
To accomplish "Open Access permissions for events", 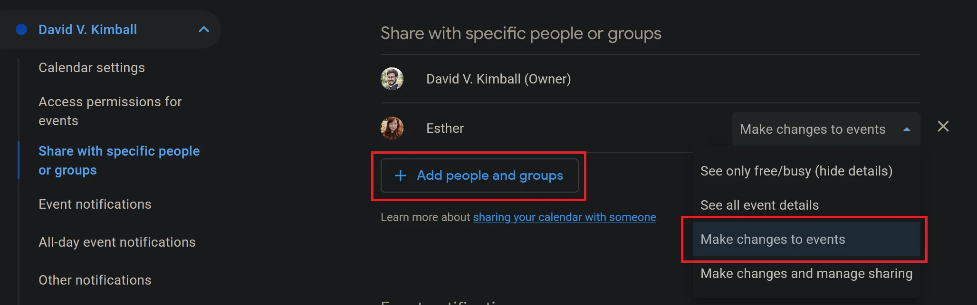I will [x=110, y=111].
